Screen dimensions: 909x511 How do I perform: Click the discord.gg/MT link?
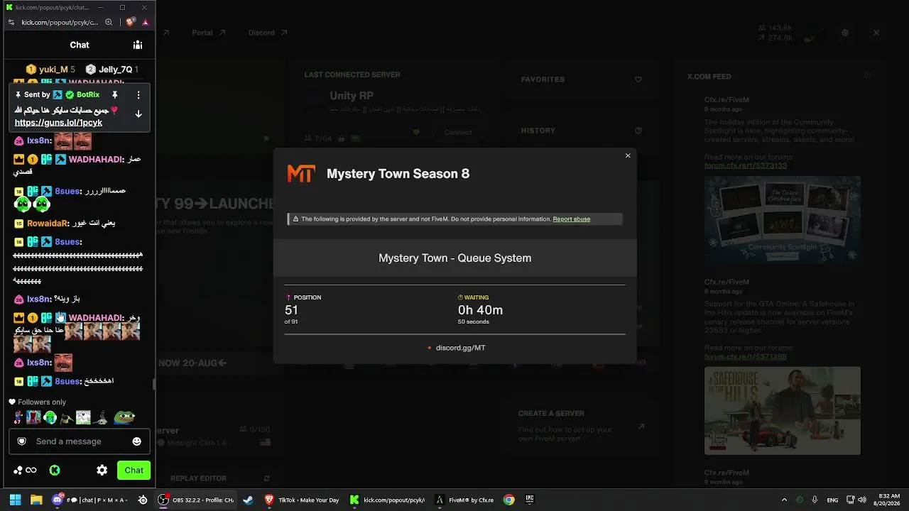[x=460, y=348]
